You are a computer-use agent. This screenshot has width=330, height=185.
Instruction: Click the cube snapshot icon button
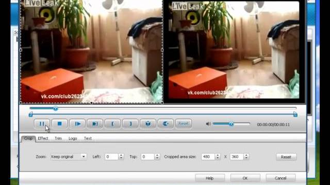pyautogui.click(x=148, y=124)
